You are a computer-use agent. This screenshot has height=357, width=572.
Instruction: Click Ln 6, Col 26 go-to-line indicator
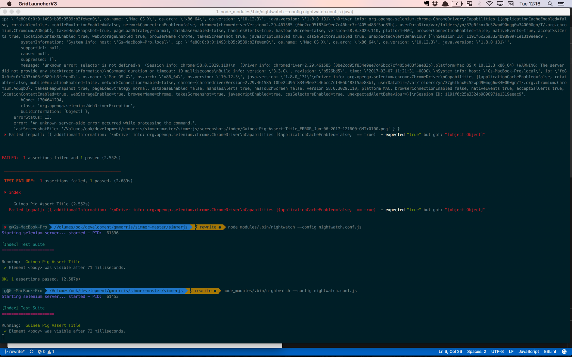tap(450, 352)
